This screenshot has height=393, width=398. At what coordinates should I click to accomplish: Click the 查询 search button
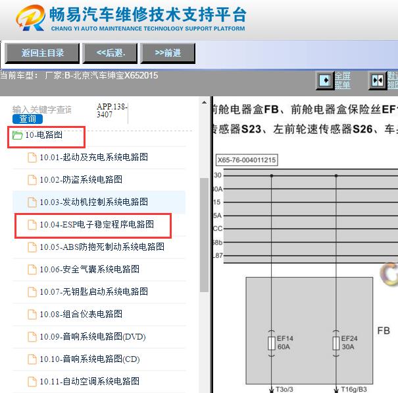(28, 119)
